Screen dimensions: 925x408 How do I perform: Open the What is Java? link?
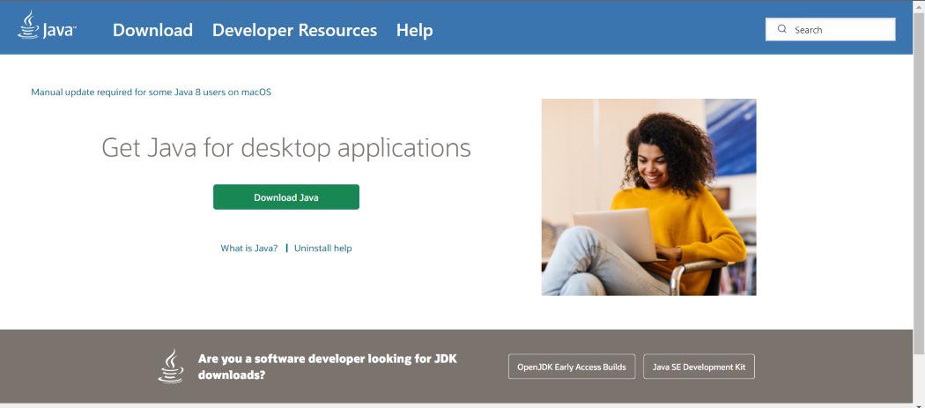click(249, 248)
